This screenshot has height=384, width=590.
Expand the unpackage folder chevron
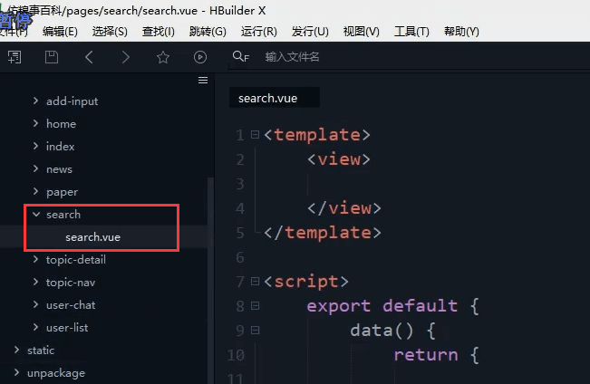click(x=16, y=372)
